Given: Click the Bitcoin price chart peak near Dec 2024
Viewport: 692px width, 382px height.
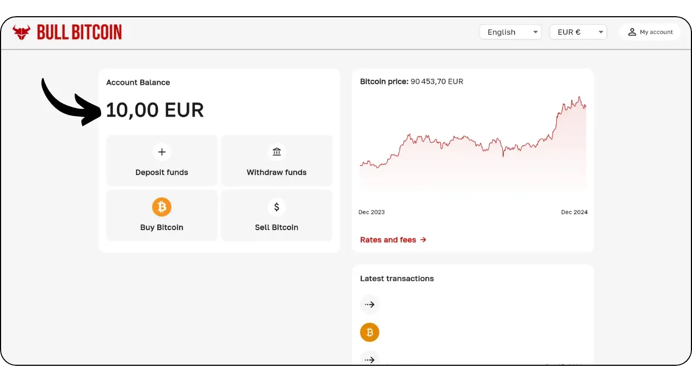Looking at the screenshot, I should click(579, 98).
